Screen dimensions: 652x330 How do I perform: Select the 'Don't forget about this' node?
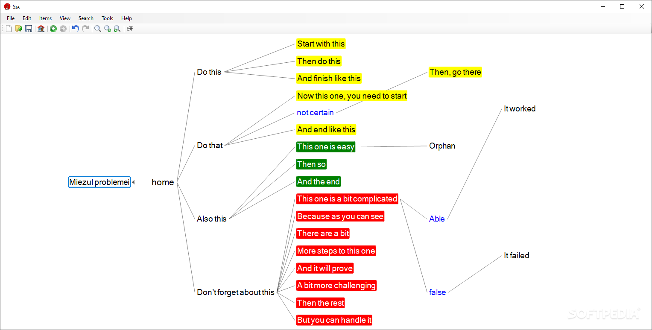coord(236,292)
